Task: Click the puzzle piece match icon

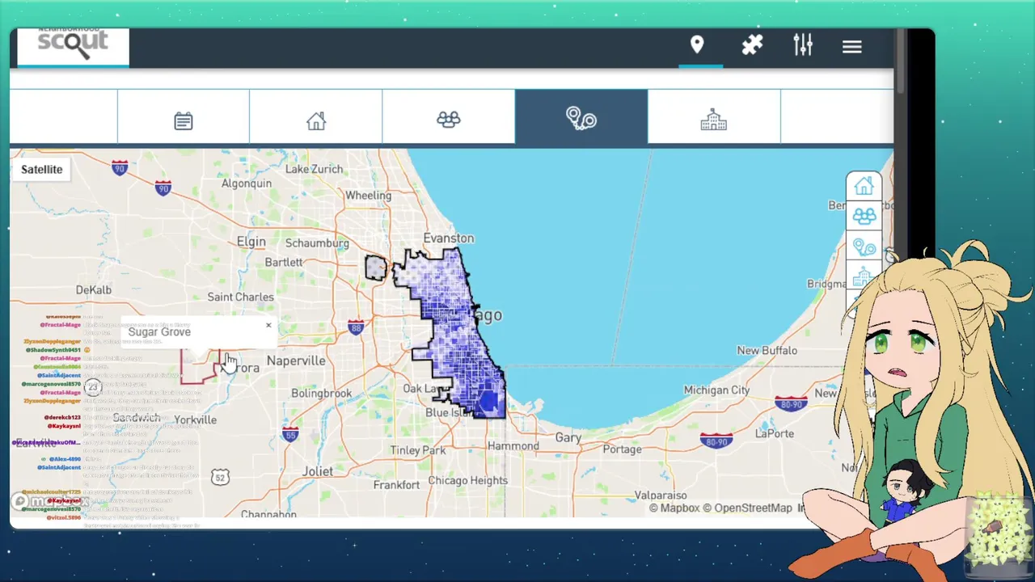Action: coord(752,45)
